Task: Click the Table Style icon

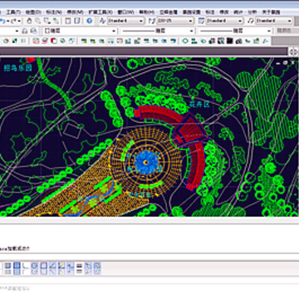Action: 202,21
